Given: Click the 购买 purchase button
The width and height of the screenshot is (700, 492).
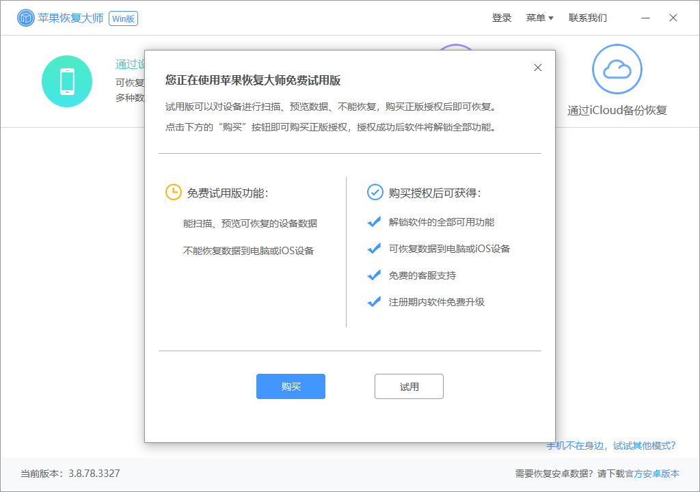Looking at the screenshot, I should 291,386.
